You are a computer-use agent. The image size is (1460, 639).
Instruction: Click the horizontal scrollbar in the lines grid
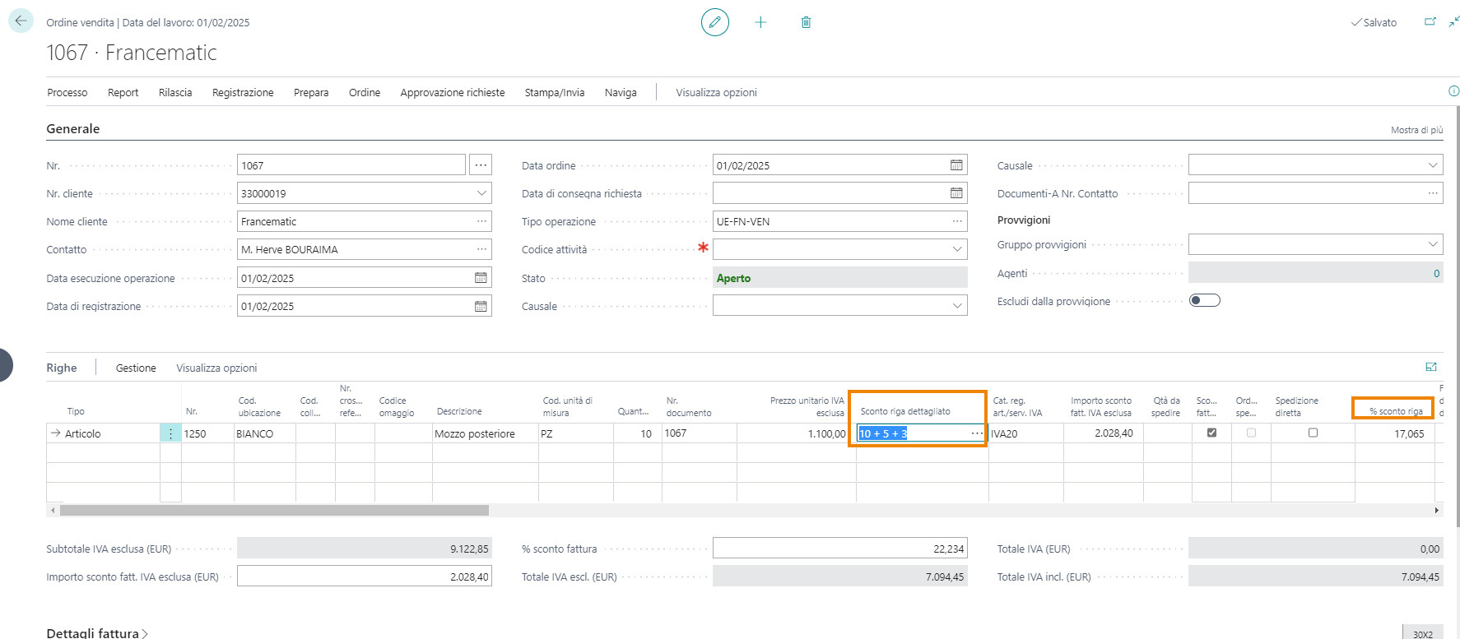(274, 511)
